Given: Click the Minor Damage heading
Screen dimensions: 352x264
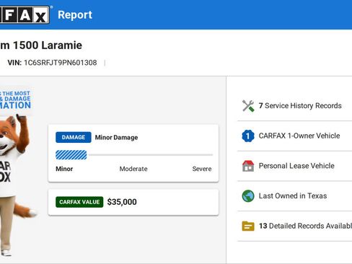Looking at the screenshot, I should click(x=116, y=138).
